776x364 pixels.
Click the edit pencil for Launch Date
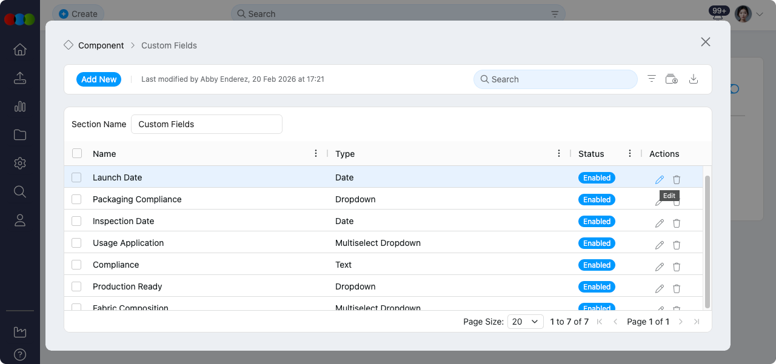click(x=660, y=179)
